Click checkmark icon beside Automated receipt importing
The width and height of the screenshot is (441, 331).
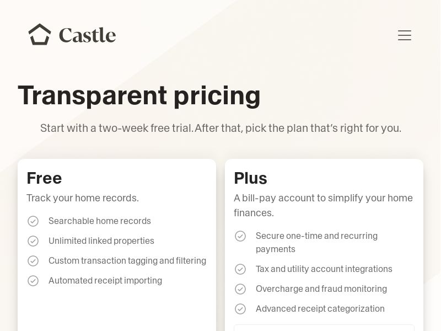(33, 281)
